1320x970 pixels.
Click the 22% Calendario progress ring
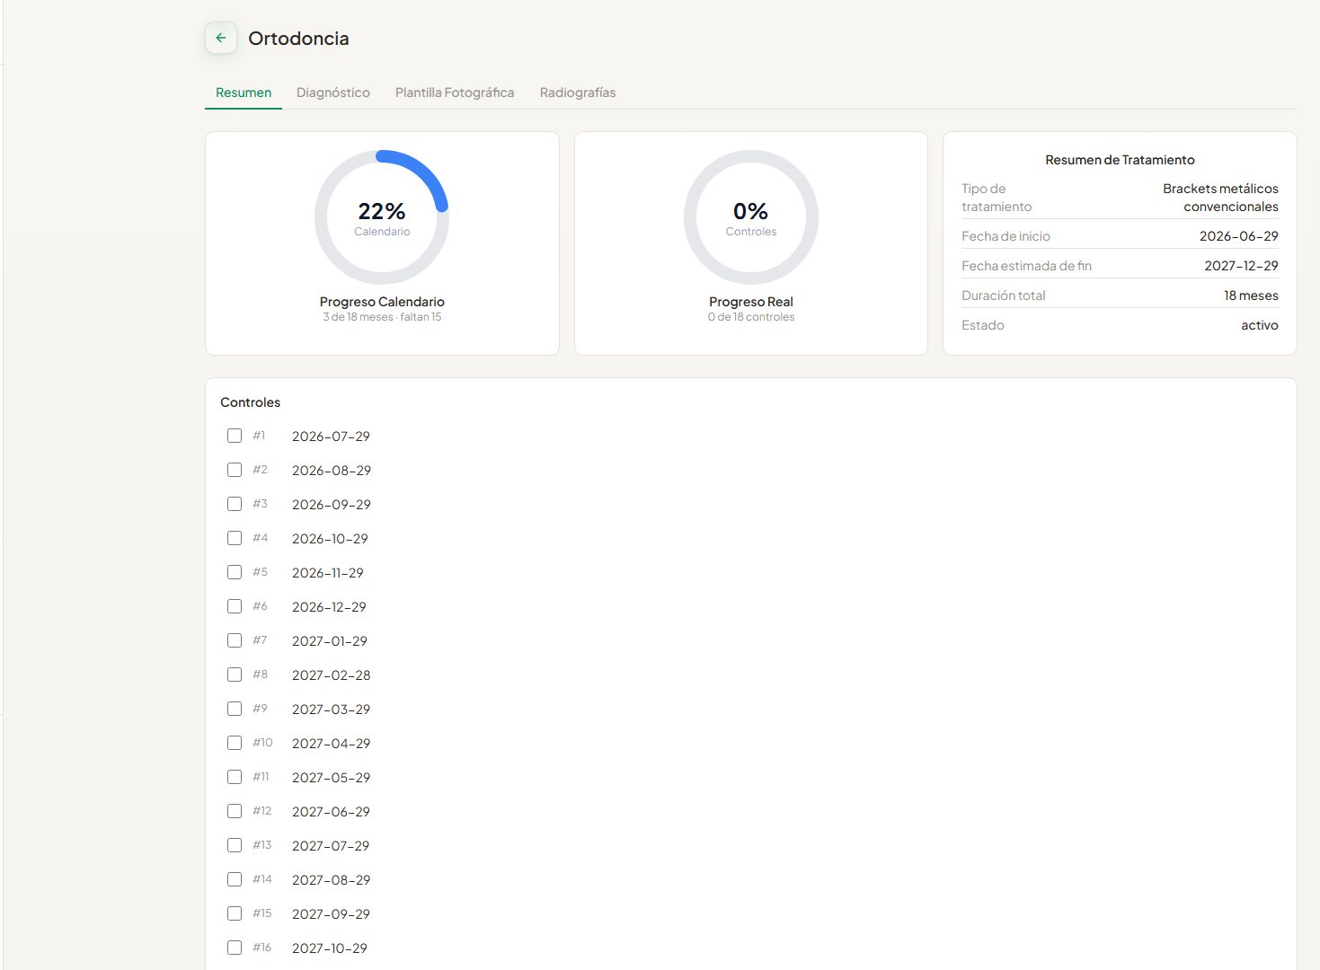pyautogui.click(x=382, y=217)
